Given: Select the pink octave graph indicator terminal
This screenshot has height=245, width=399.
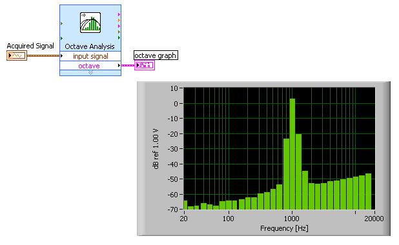Looking at the screenshot, I should [145, 65].
